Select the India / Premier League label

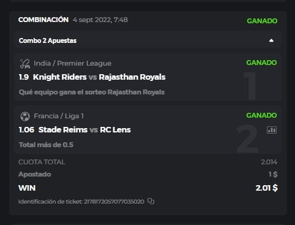73,63
